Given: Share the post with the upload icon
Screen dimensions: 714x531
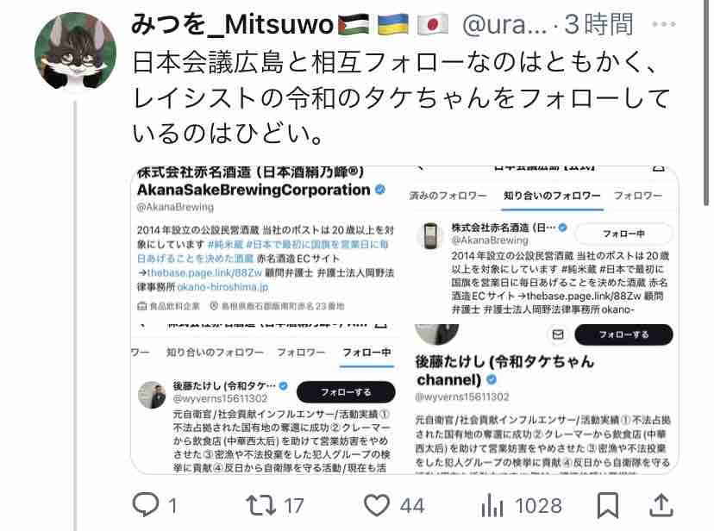Looking at the screenshot, I should point(661,505).
